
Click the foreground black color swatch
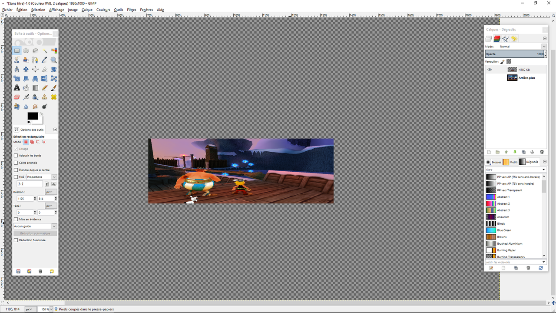click(x=33, y=116)
